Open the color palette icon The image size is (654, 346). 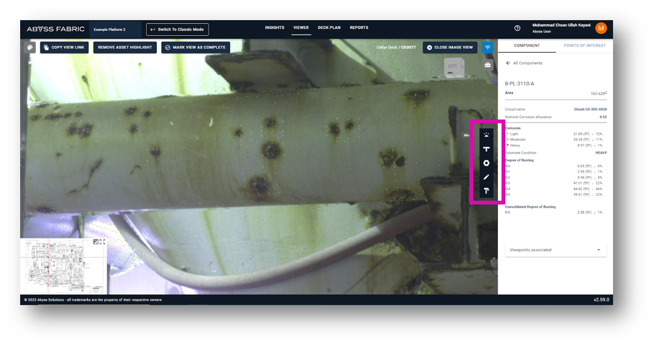point(30,47)
